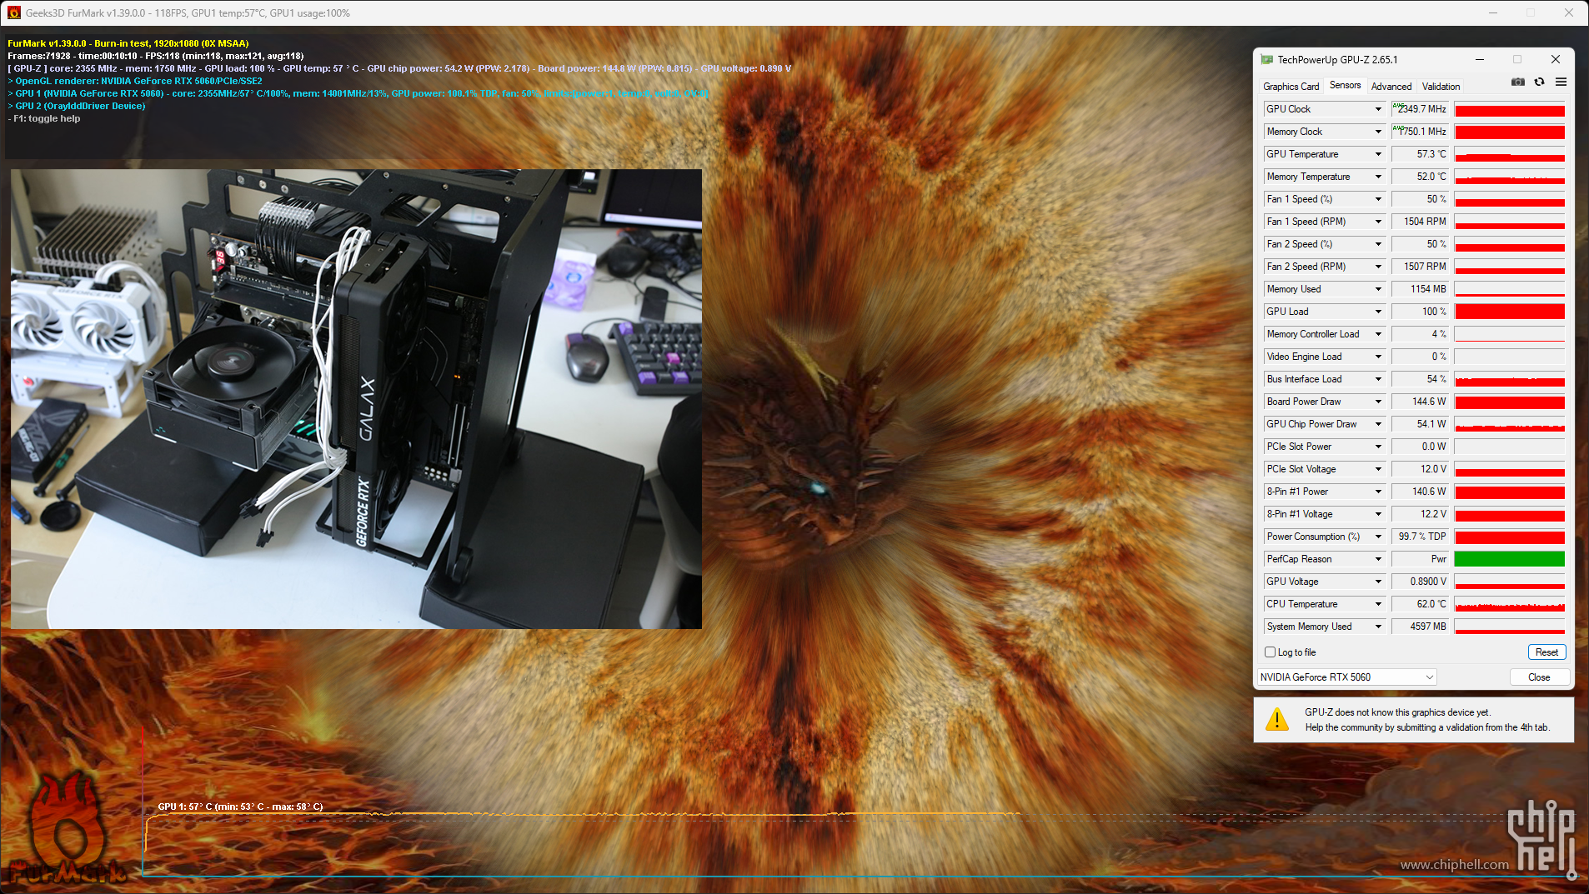Click the FurMark title bar app icon
The height and width of the screenshot is (894, 1589).
pos(14,12)
